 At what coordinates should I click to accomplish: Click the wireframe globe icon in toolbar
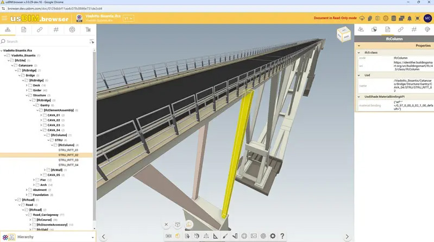pyautogui.click(x=244, y=236)
